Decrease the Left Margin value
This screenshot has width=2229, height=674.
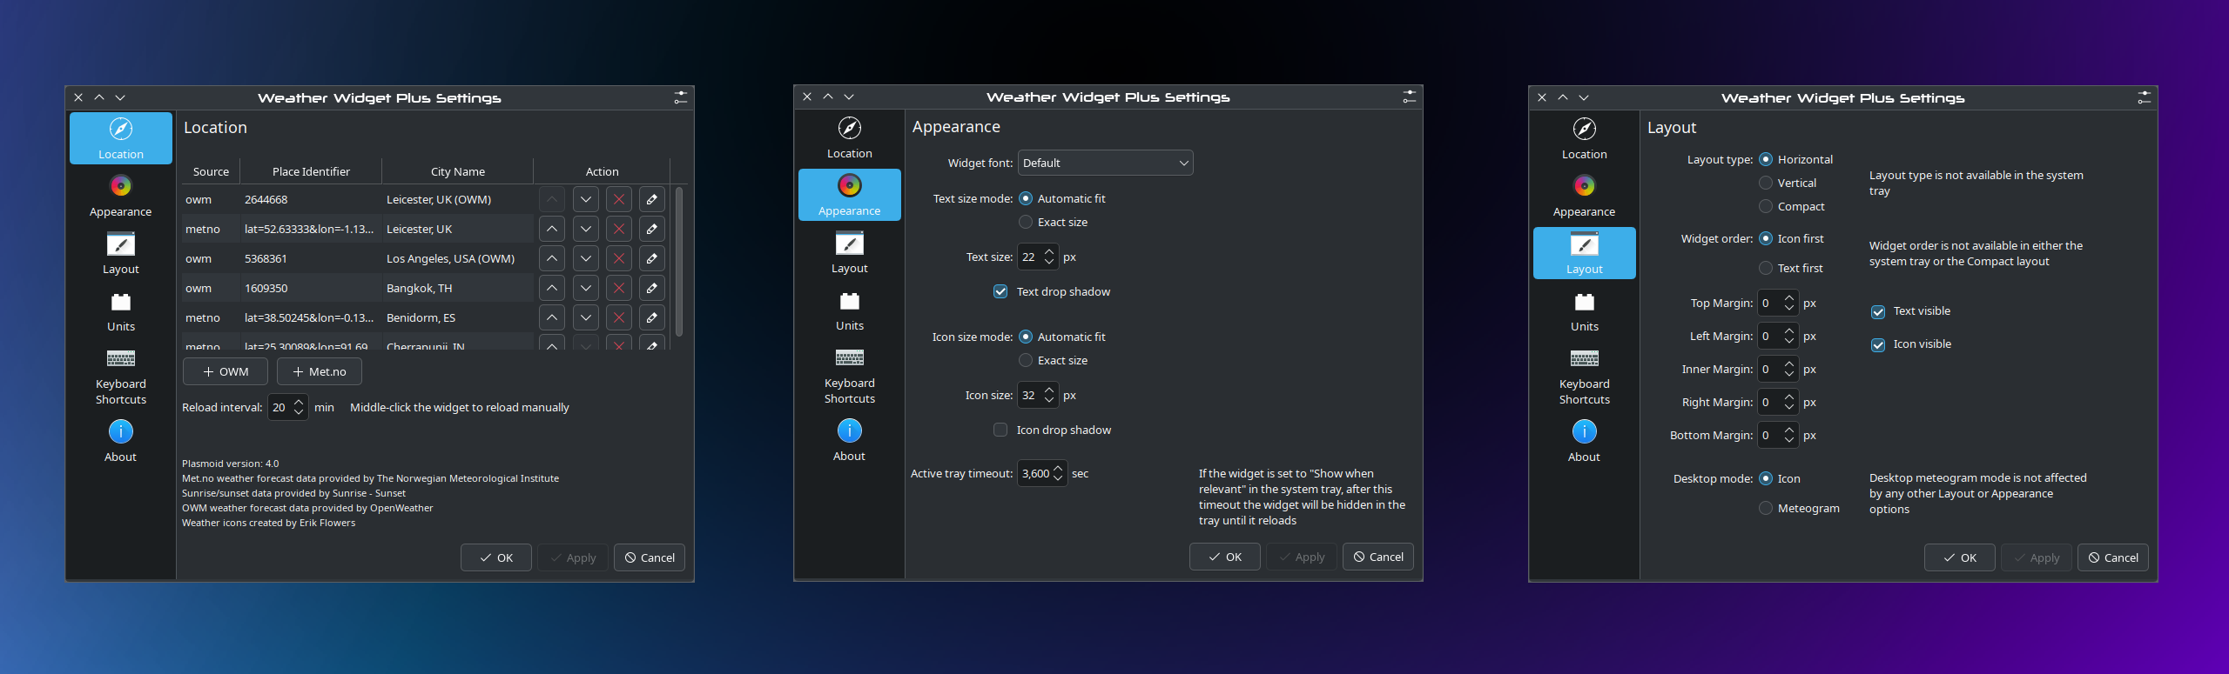[1788, 342]
